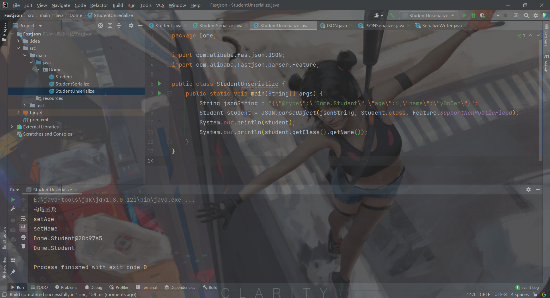Click run gutter icon beside main method line 7
550x298 pixels.
click(x=160, y=93)
